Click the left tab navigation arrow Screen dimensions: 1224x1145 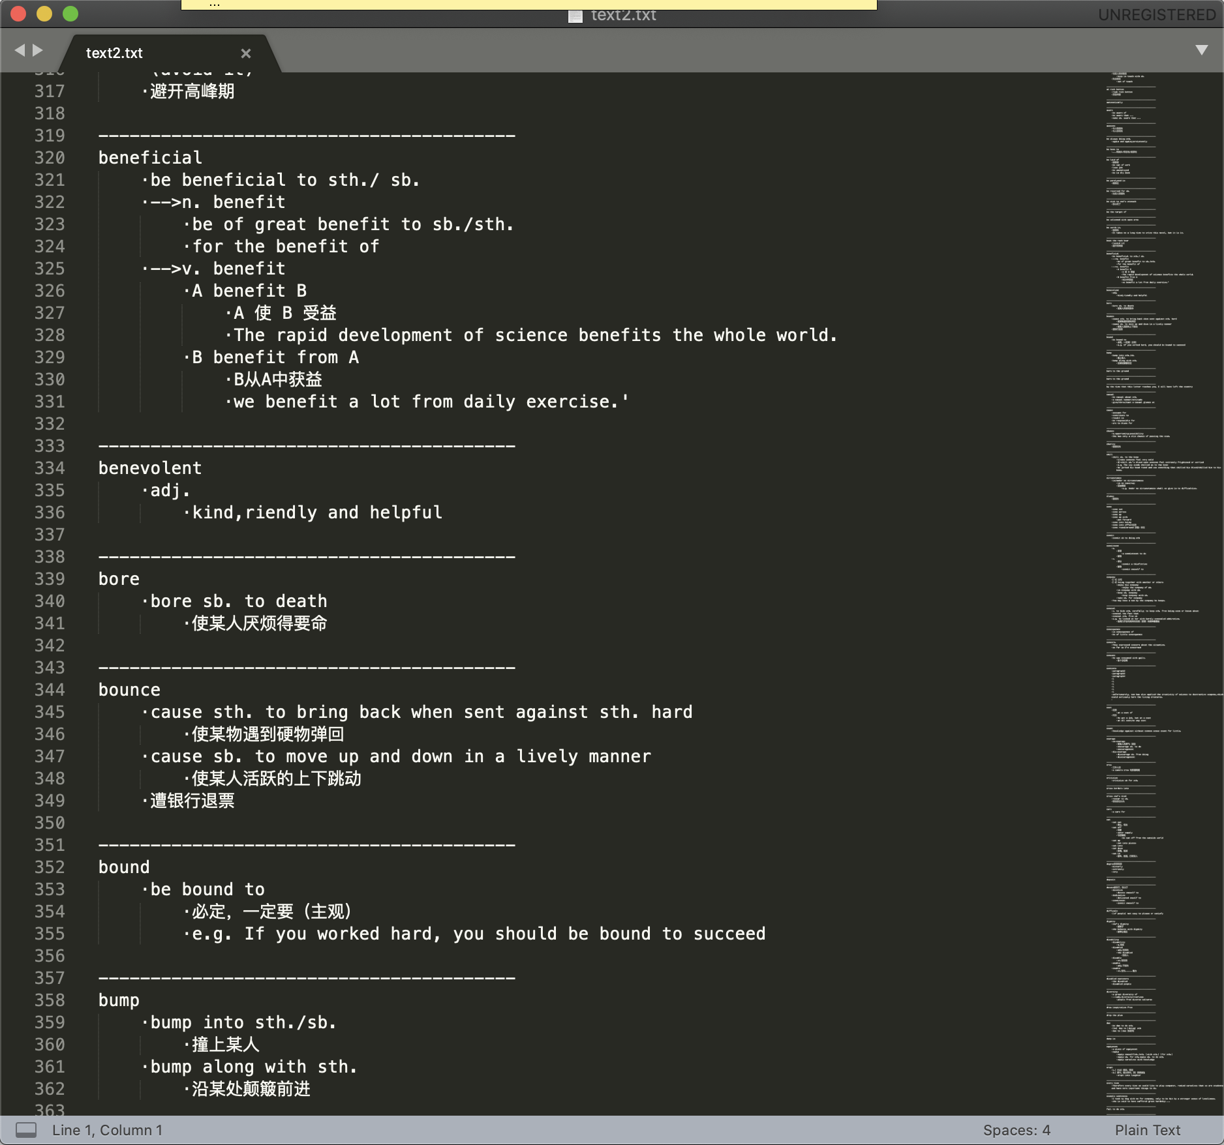point(20,50)
